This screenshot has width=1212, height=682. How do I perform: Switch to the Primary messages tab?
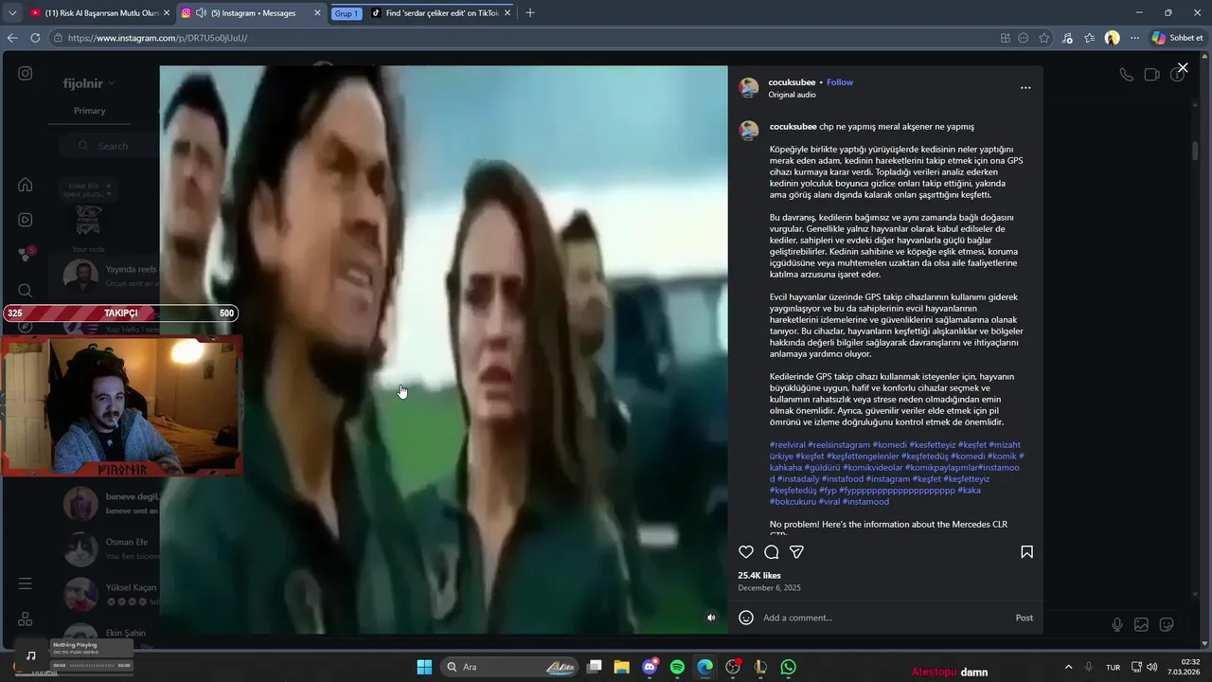(x=90, y=111)
